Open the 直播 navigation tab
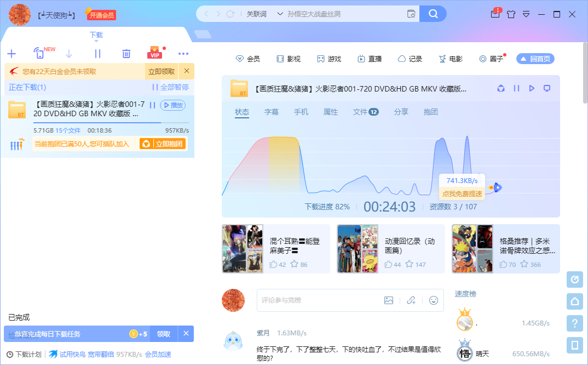Image resolution: width=588 pixels, height=365 pixels. (370, 59)
